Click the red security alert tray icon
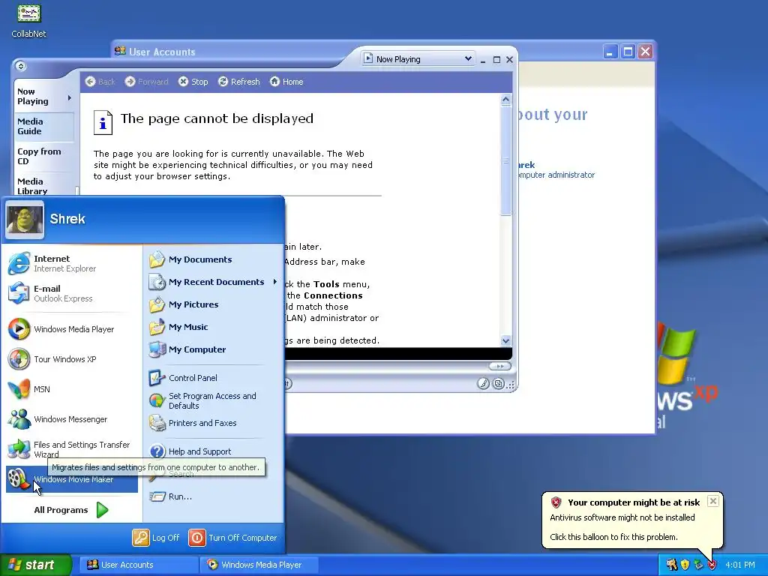This screenshot has height=576, width=768. [712, 565]
